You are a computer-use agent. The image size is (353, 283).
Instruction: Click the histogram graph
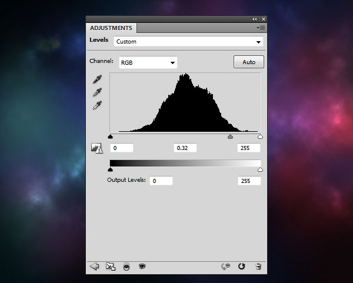185,102
